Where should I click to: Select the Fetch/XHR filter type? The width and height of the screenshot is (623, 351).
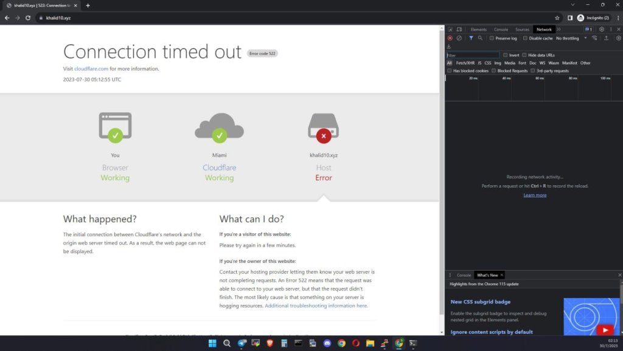(x=465, y=63)
